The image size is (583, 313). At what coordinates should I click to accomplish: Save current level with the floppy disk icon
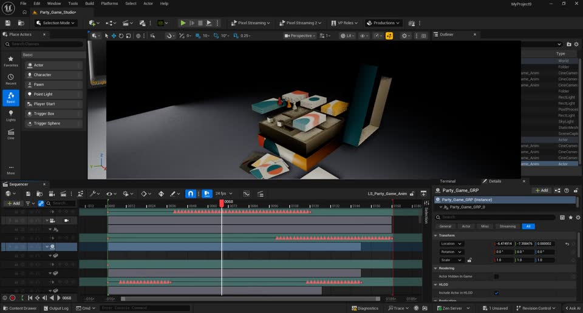(8, 23)
